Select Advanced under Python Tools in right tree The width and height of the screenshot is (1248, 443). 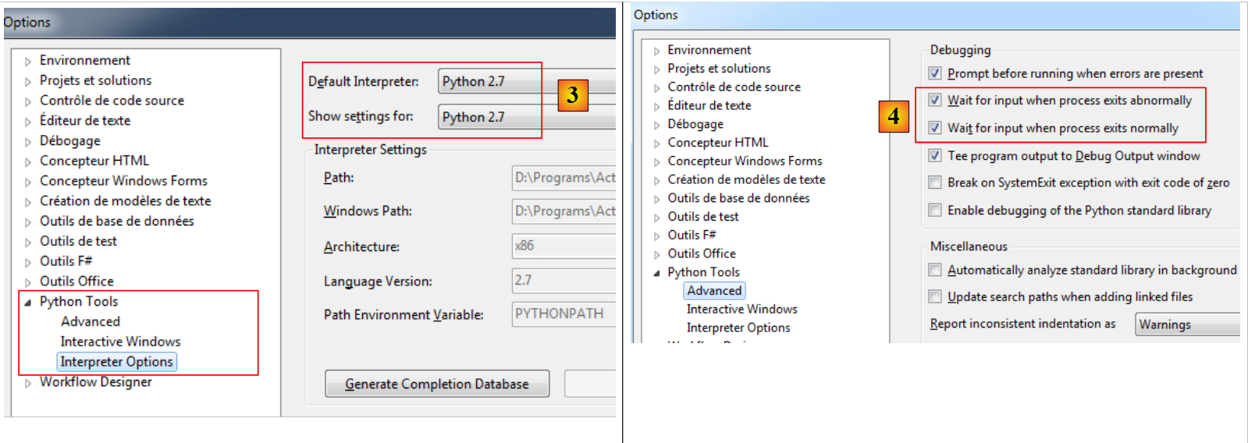(714, 291)
